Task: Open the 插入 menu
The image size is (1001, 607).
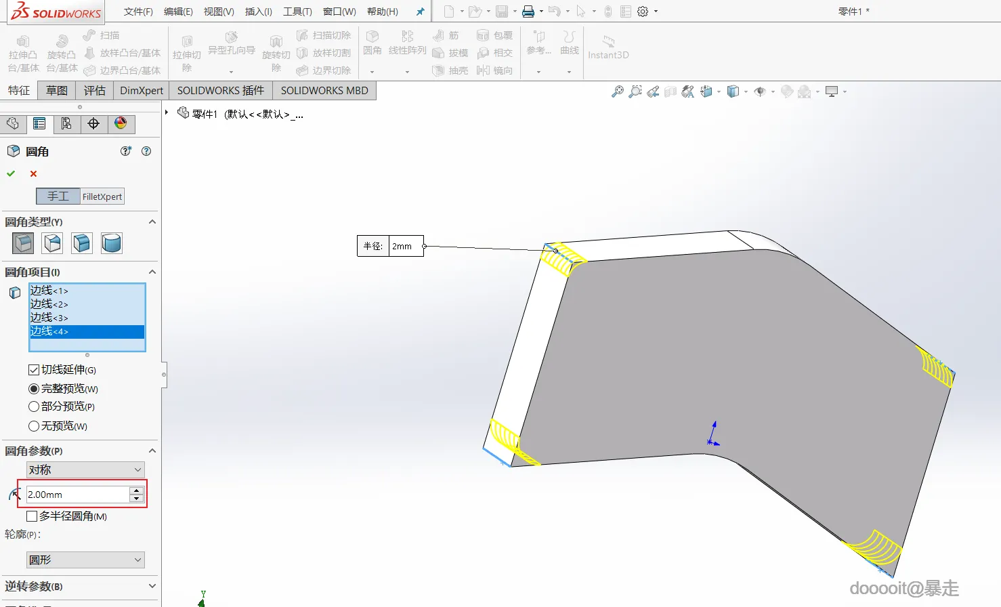Action: [258, 12]
